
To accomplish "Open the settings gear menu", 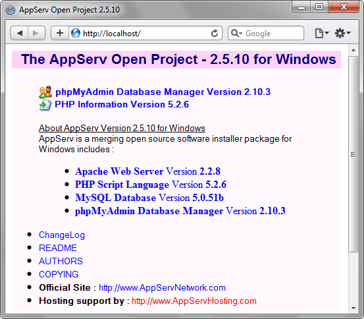I will click(342, 33).
